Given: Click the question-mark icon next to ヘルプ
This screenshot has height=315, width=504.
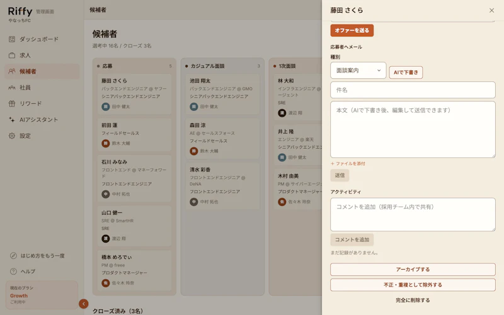Looking at the screenshot, I should click(x=13, y=272).
